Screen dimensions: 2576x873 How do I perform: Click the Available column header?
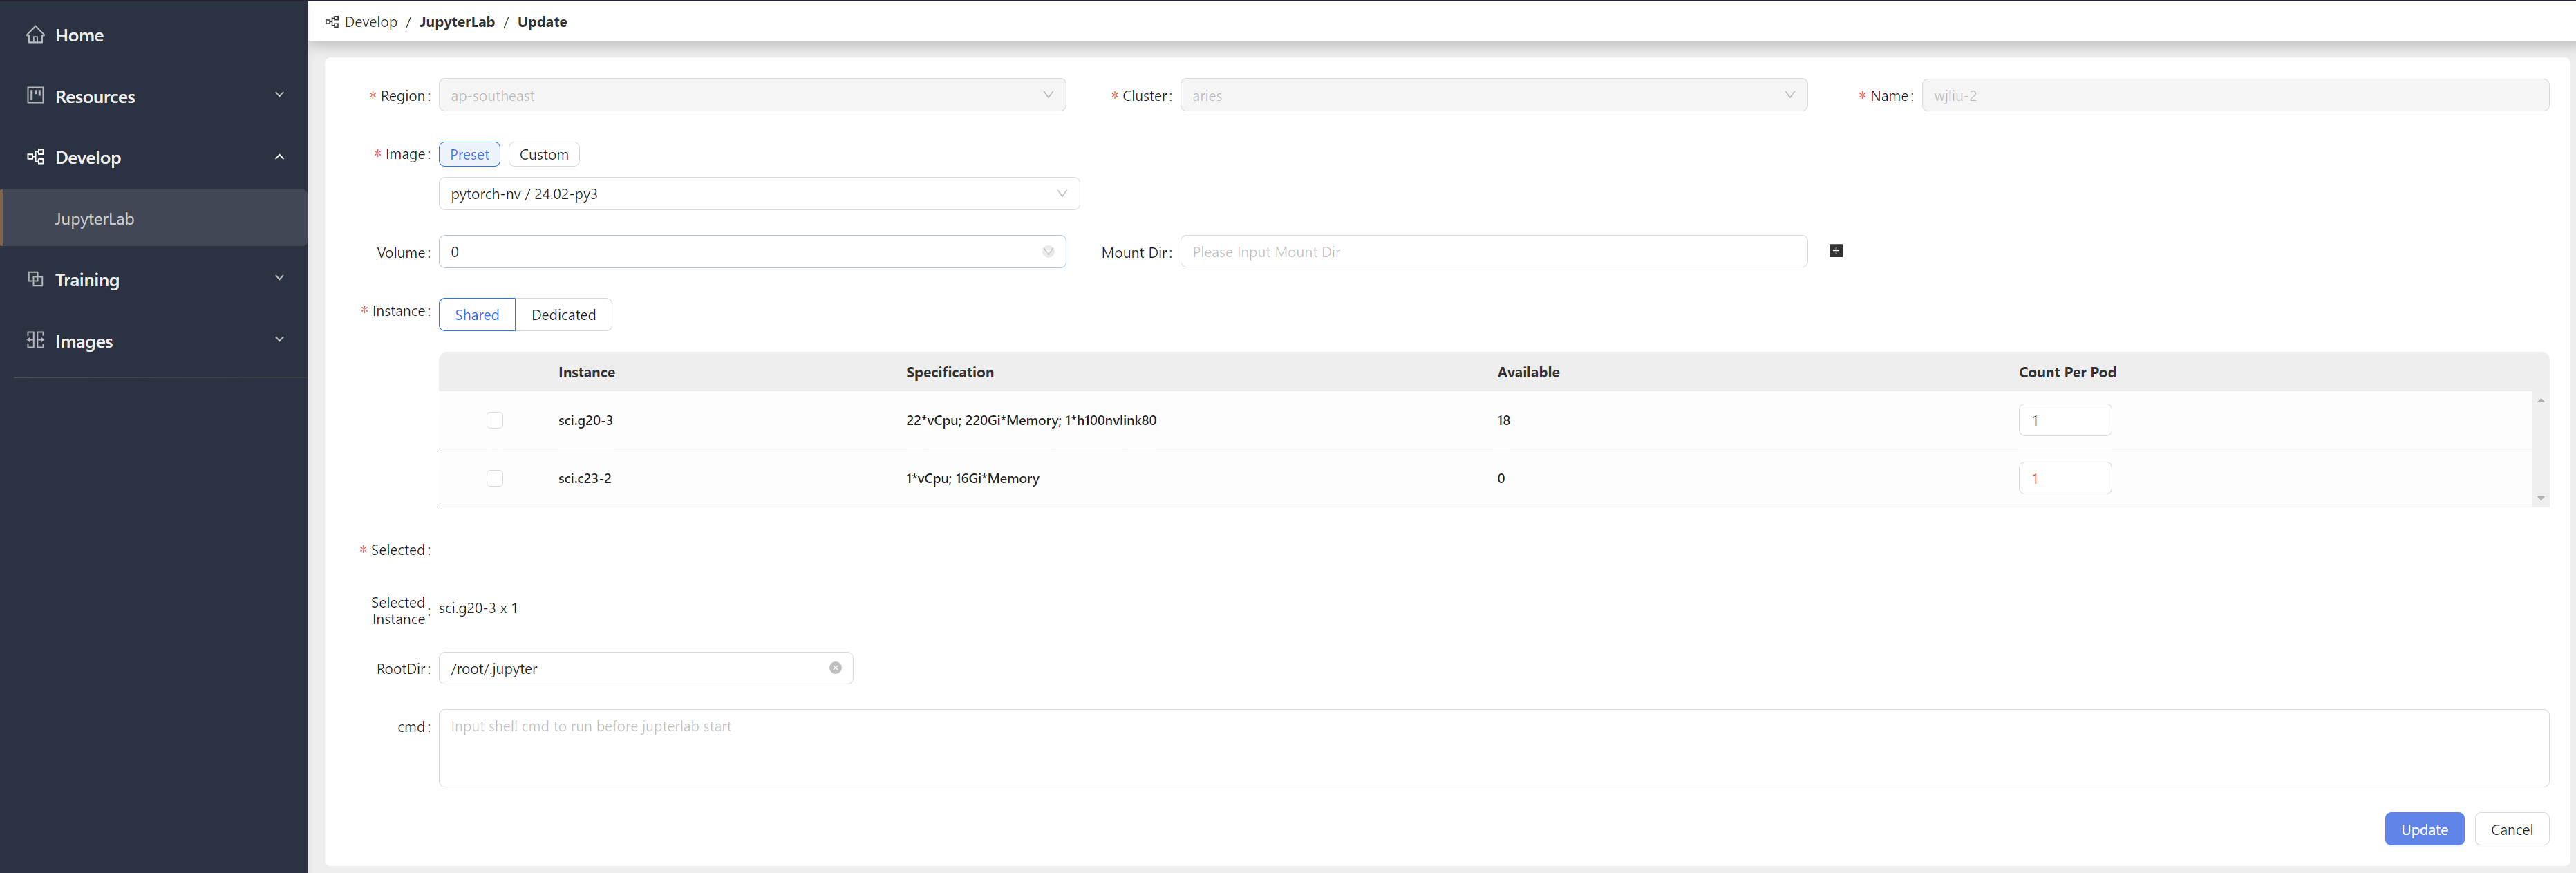point(1528,372)
